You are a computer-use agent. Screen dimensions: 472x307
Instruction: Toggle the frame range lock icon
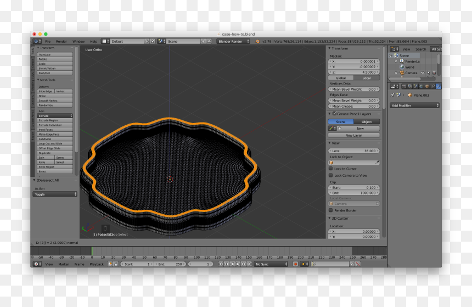point(116,264)
